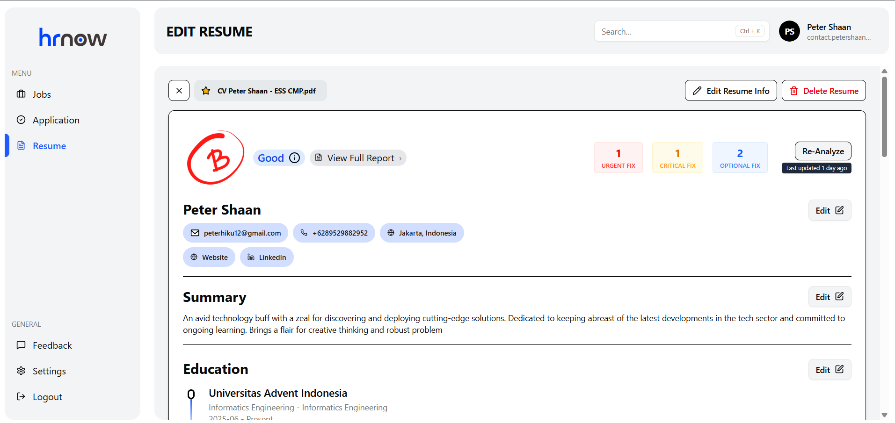Show the Critical Fix issues

[677, 158]
